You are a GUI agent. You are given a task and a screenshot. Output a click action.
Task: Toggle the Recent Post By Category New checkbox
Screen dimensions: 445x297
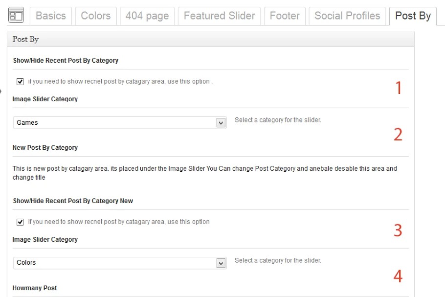(20, 222)
